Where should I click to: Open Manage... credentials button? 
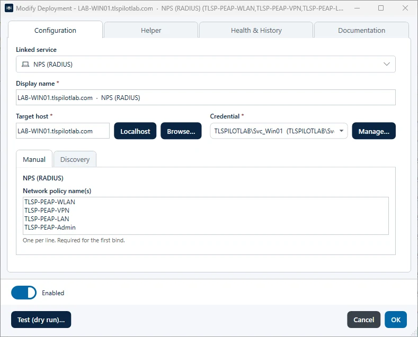point(373,131)
